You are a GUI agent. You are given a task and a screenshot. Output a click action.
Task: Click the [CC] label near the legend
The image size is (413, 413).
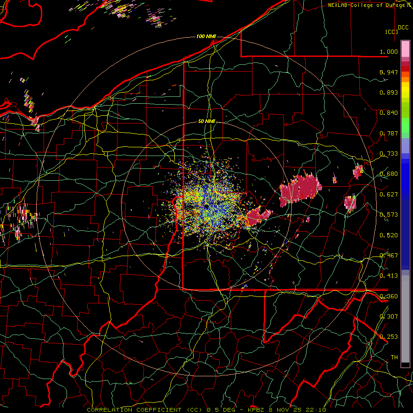point(392,32)
